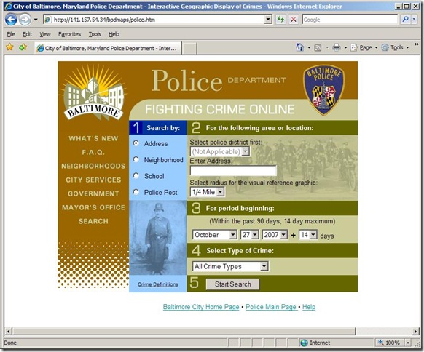This screenshot has height=352, width=424.
Task: Open the Tools menu in menu bar
Action: pyautogui.click(x=95, y=34)
